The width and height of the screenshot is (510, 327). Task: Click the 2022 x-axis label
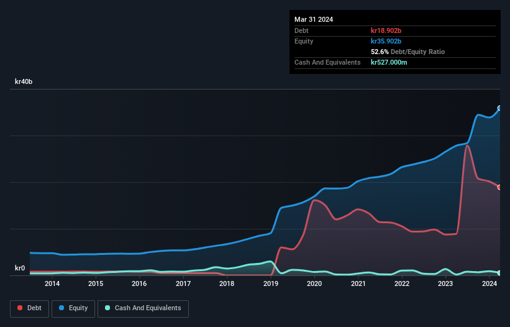pyautogui.click(x=402, y=283)
